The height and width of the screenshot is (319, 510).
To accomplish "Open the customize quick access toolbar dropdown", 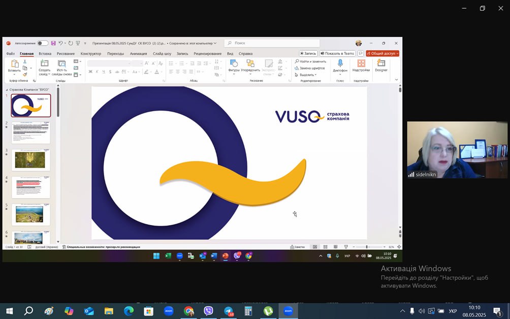I will 85,43.
